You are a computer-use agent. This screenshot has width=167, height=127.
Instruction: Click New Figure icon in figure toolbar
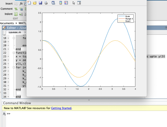[x=29, y=3]
